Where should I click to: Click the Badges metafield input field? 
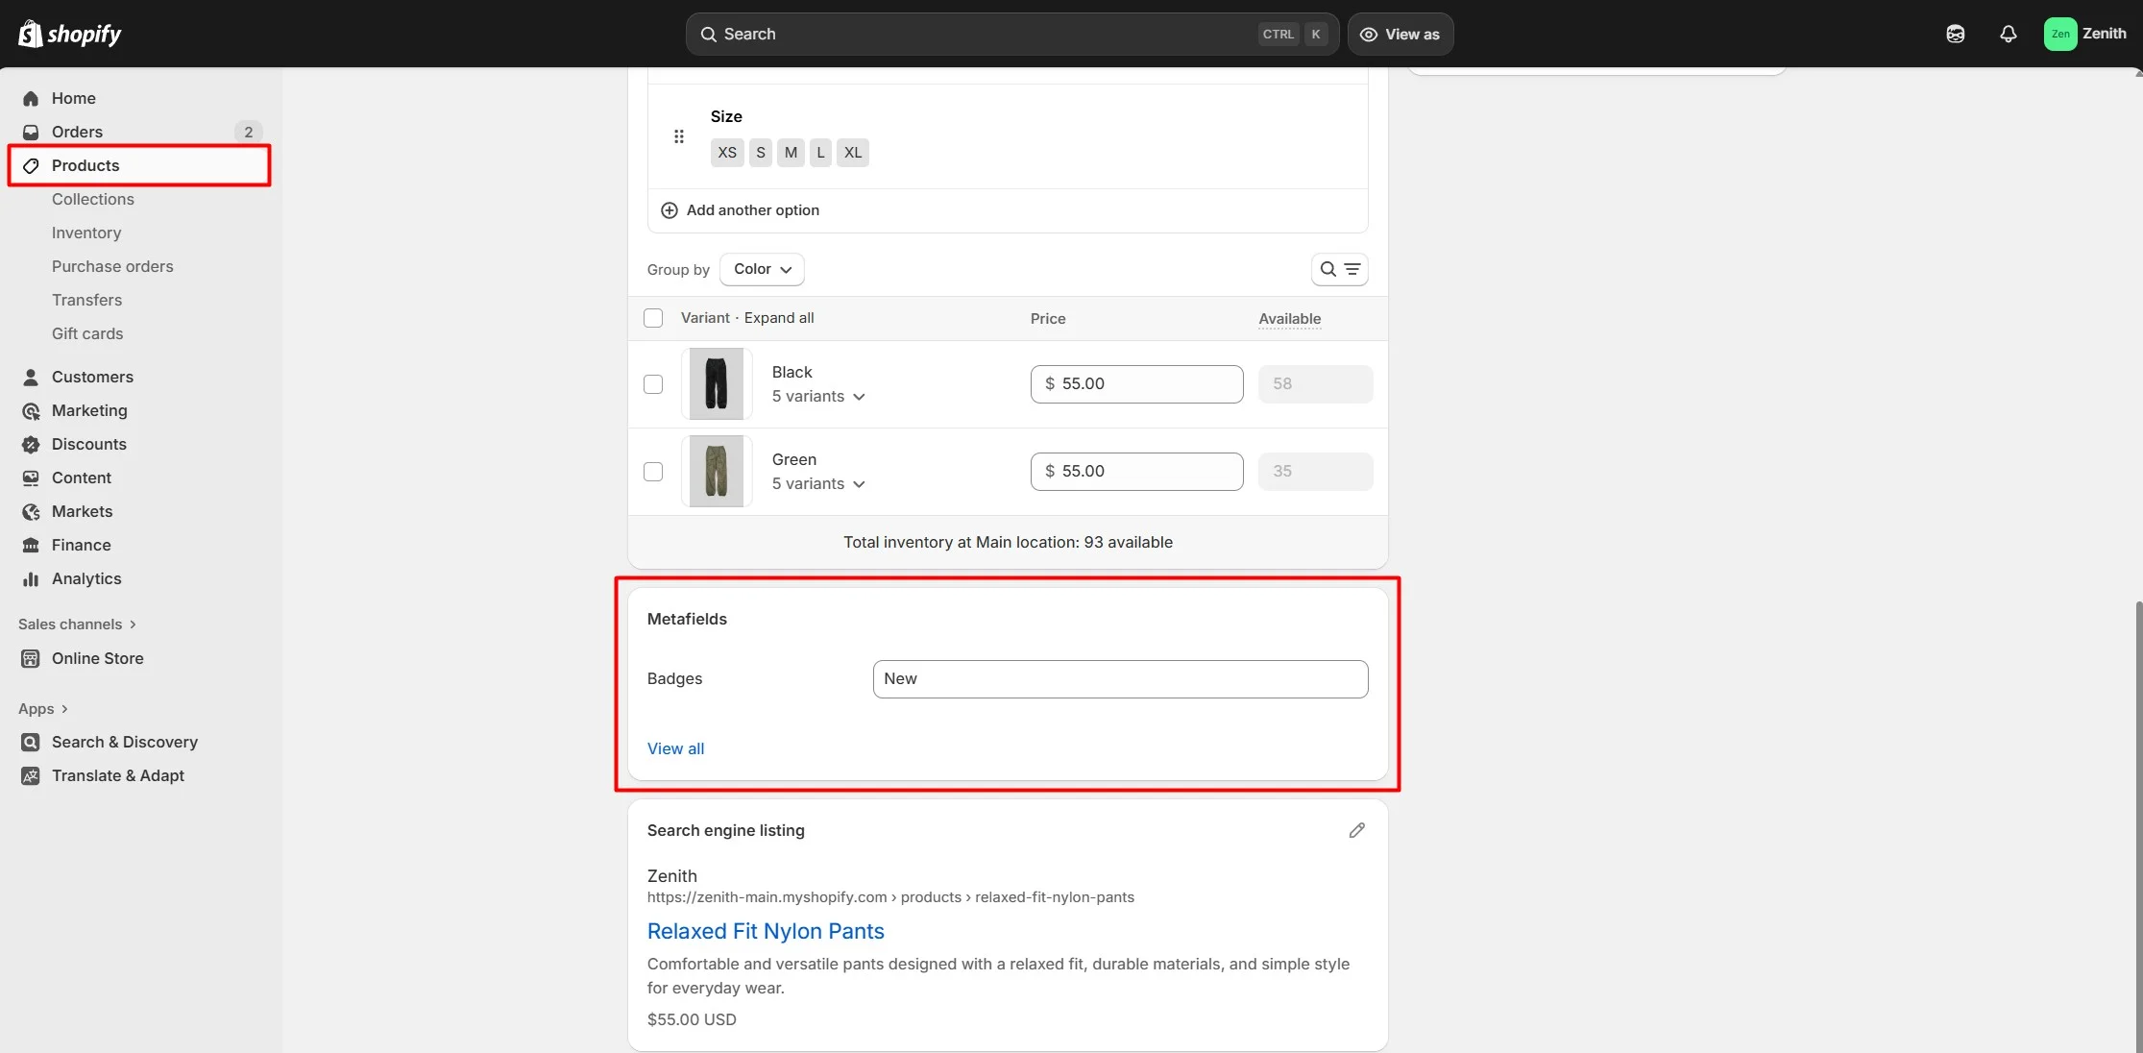point(1120,679)
